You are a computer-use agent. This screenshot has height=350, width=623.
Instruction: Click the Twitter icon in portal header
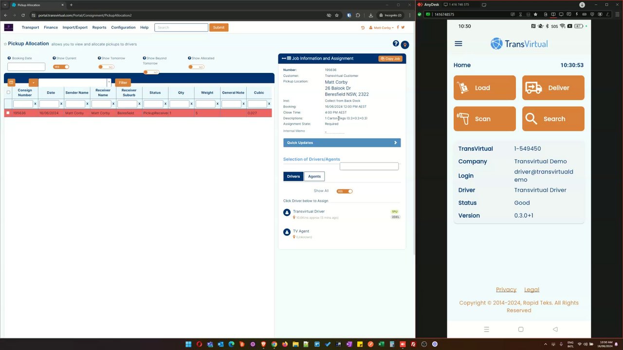point(403,27)
